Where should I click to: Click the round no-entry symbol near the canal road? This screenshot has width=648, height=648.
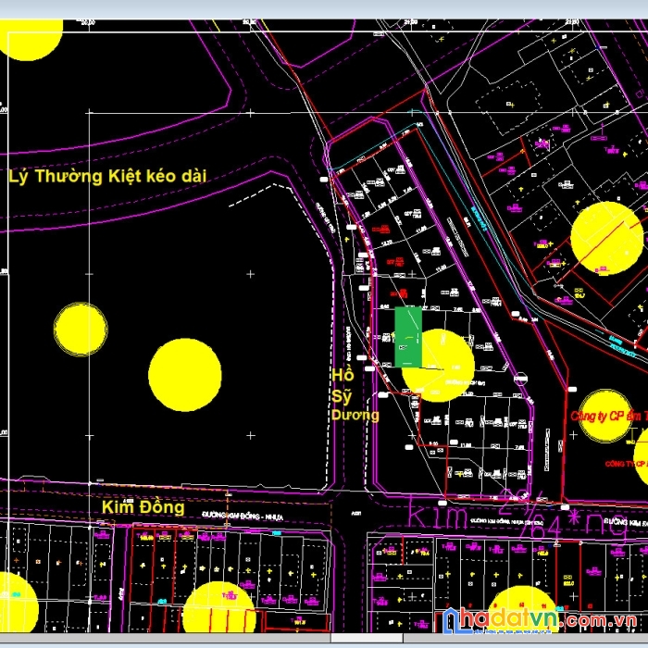[520, 379]
